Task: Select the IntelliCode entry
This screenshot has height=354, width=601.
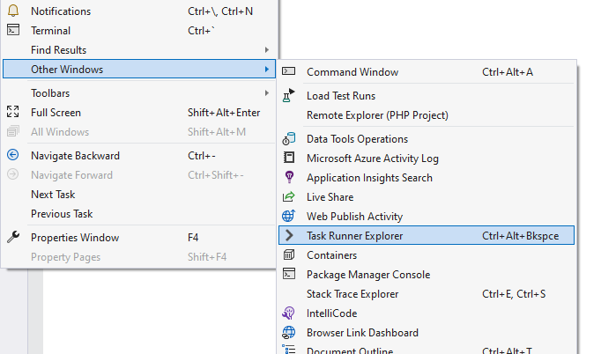Action: (427, 313)
